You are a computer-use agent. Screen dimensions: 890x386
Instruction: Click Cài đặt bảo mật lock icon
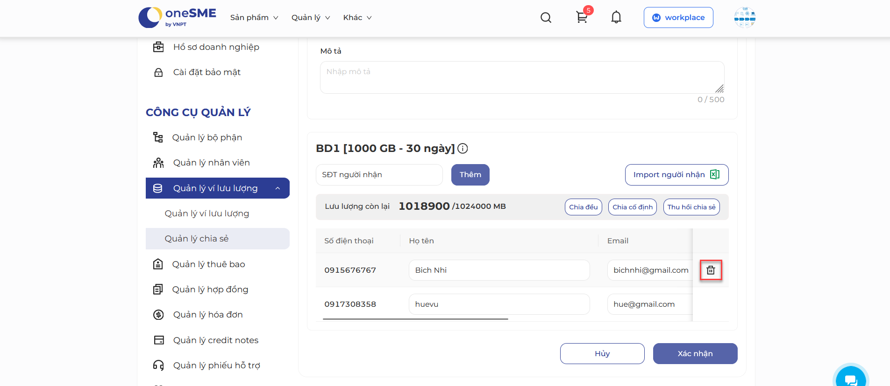click(x=158, y=72)
